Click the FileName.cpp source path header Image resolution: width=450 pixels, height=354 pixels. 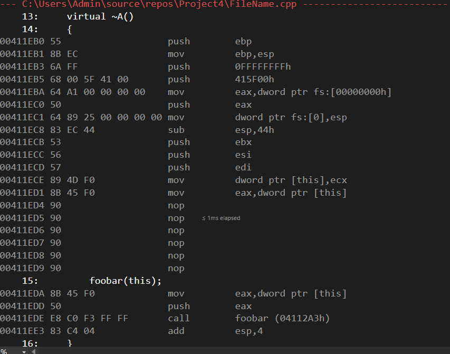(x=159, y=4)
